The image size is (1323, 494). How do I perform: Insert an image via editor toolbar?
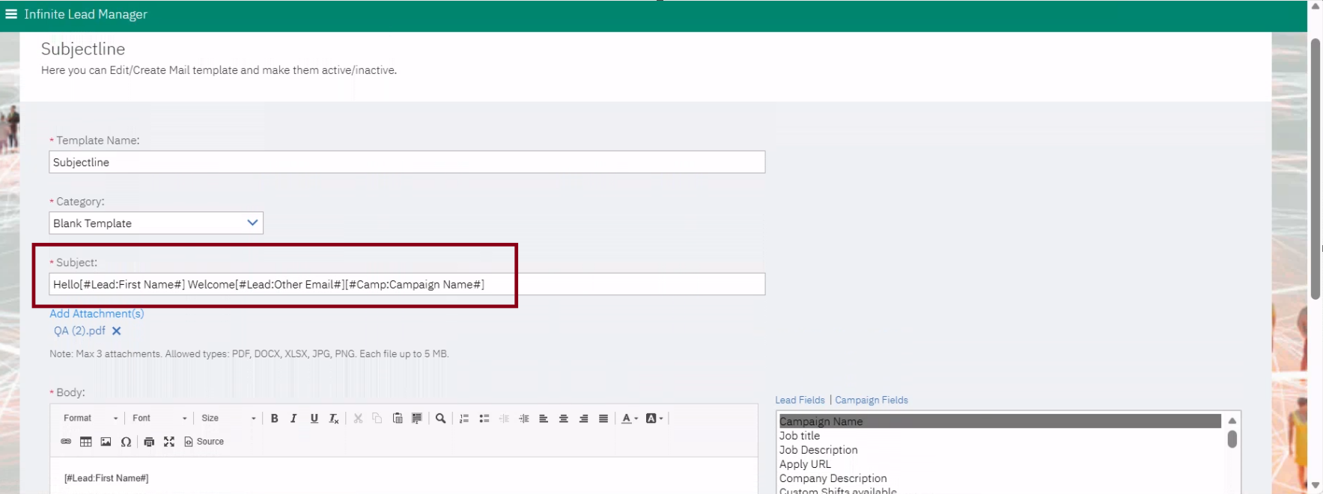(106, 442)
